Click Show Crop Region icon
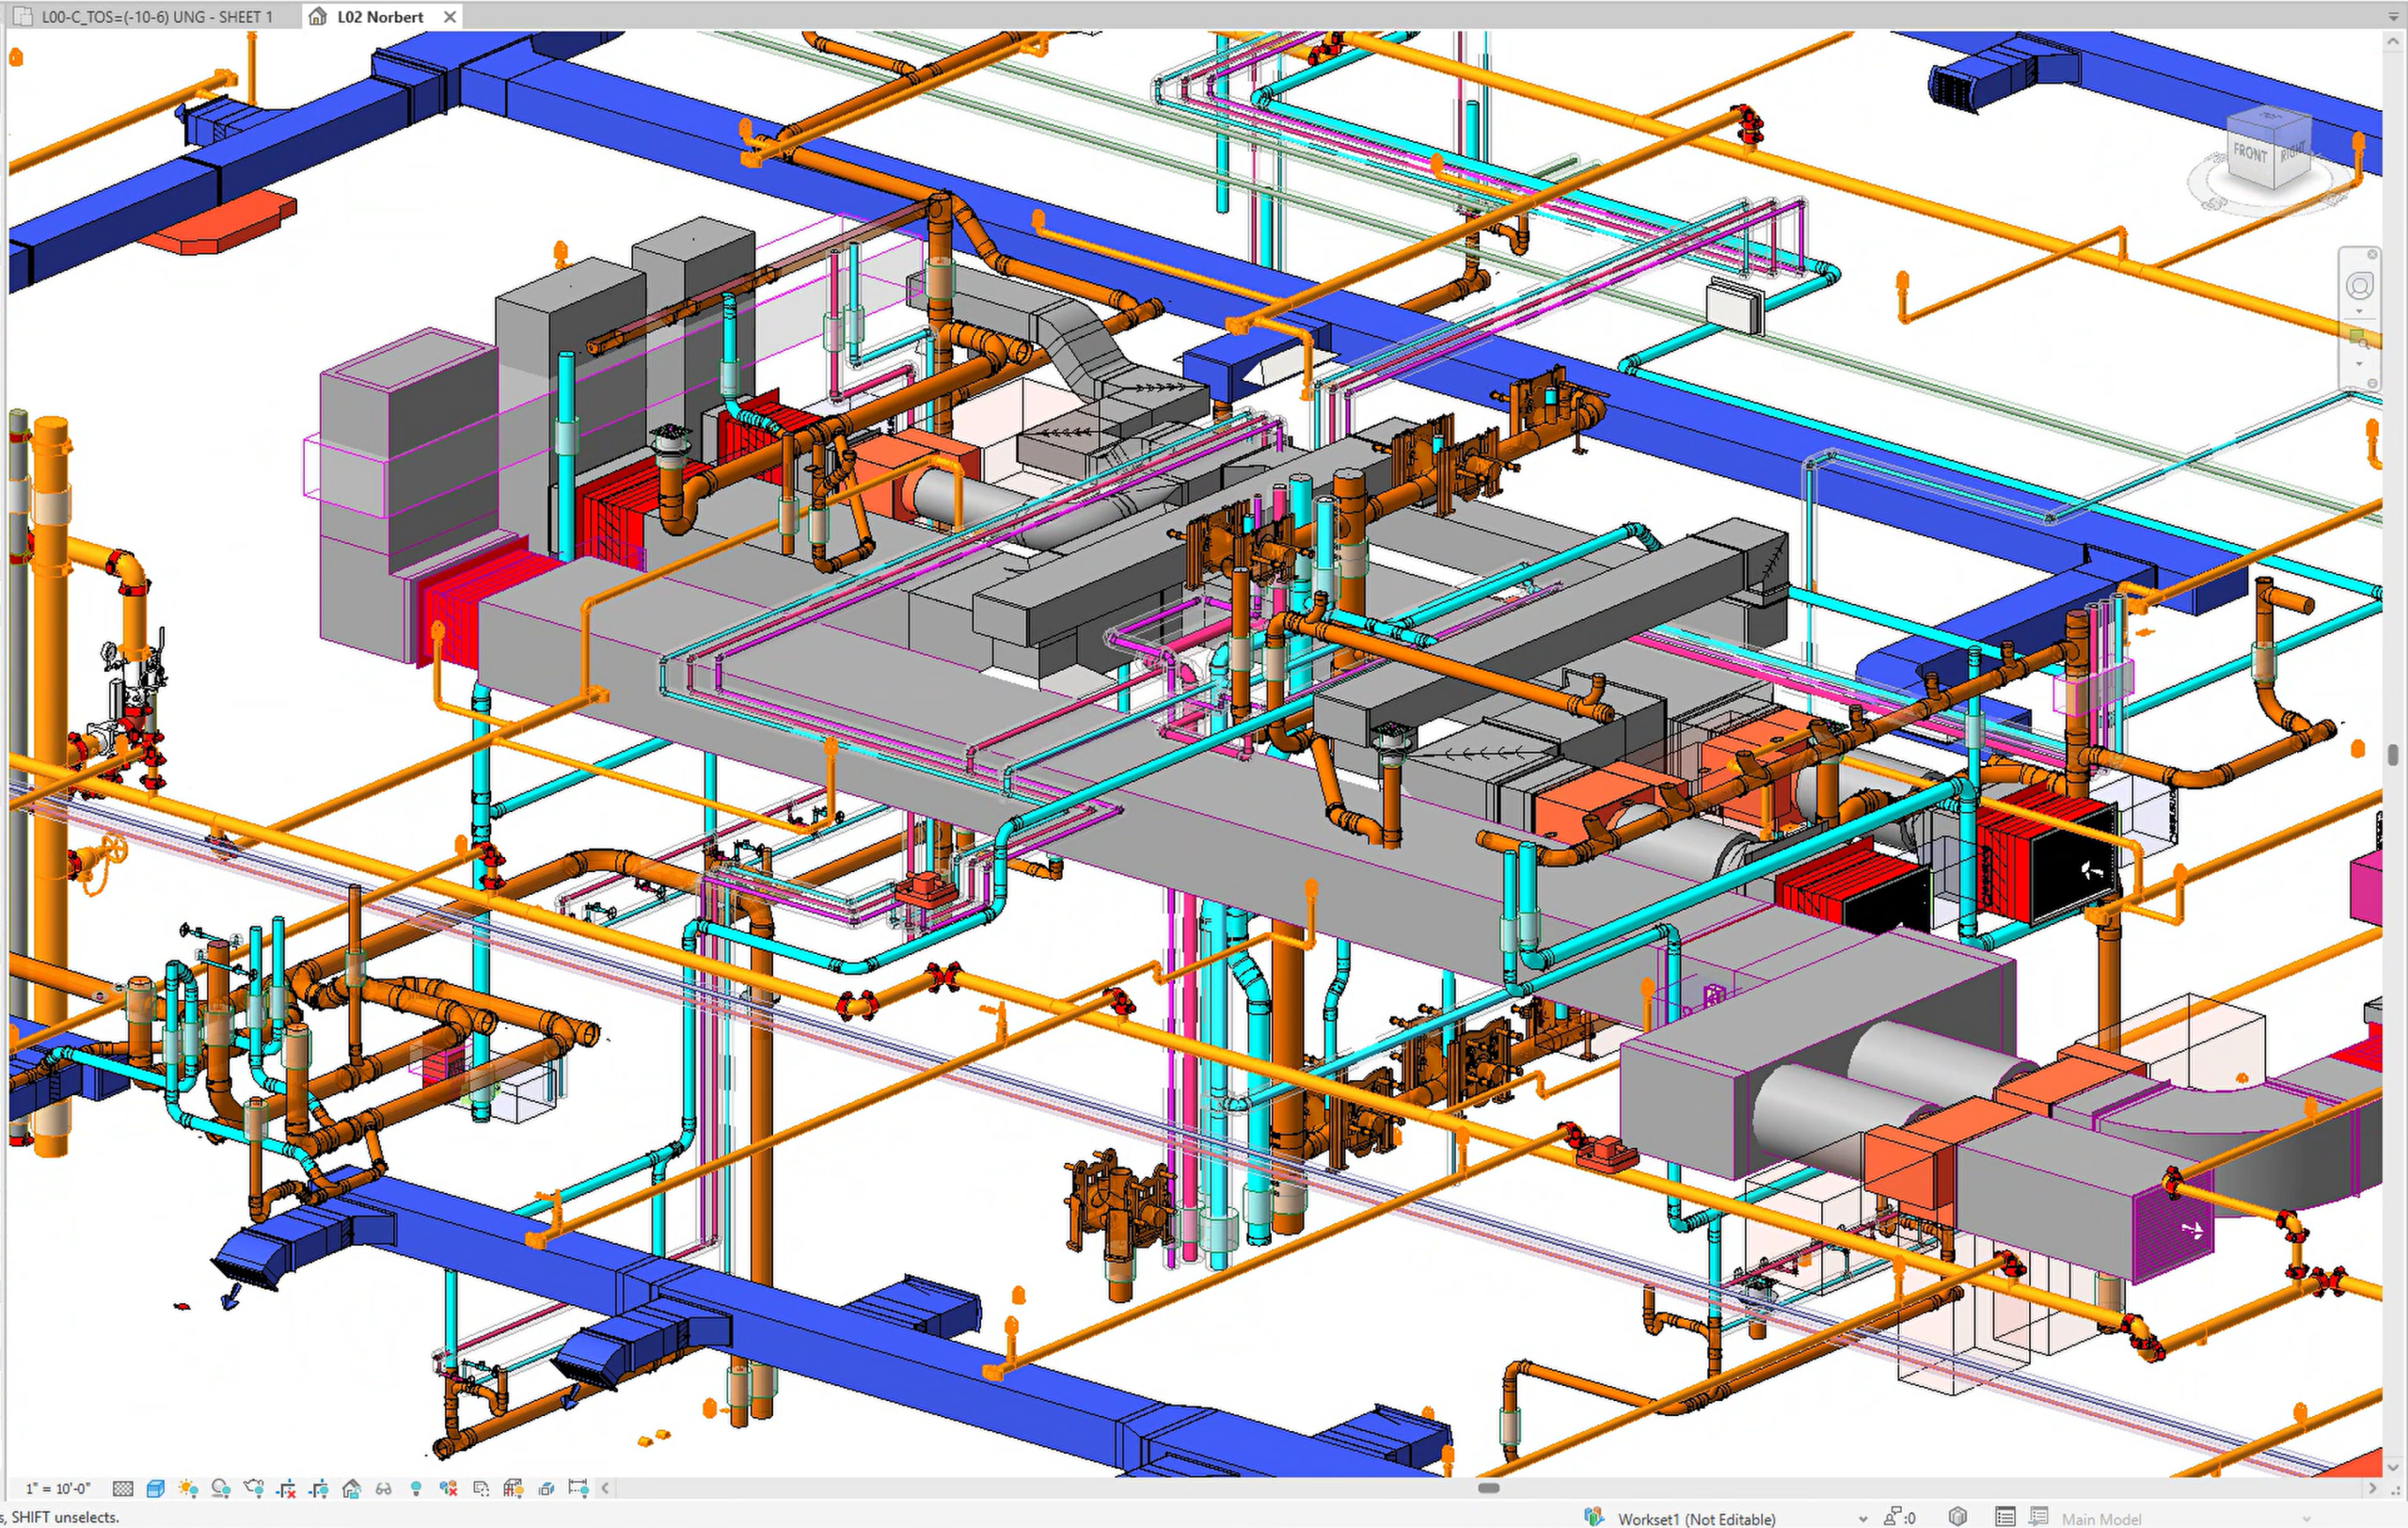Image resolution: width=2408 pixels, height=1528 pixels. 319,1489
